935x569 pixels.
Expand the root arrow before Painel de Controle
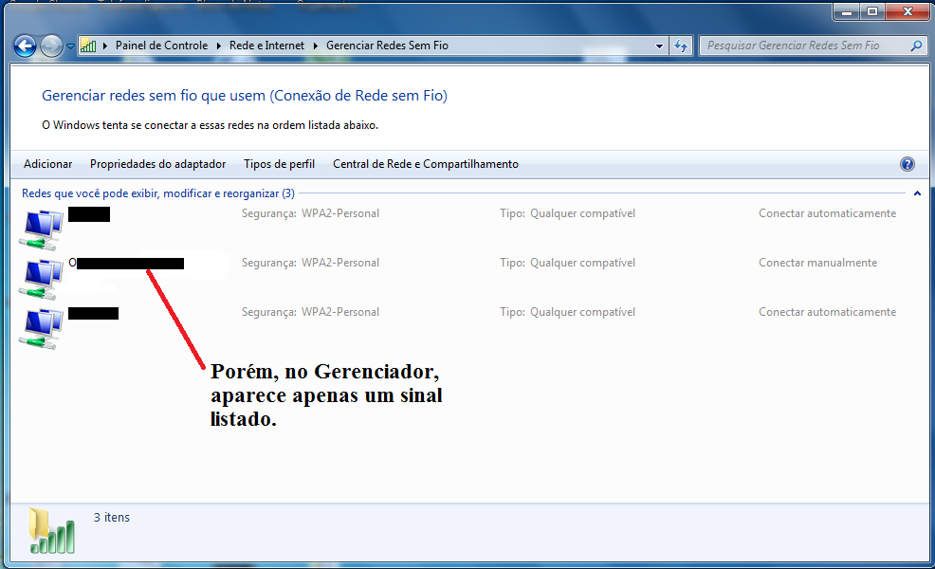click(x=105, y=46)
